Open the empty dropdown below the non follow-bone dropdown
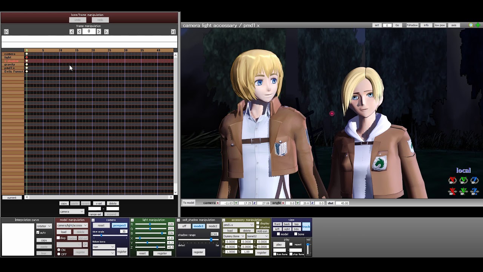Viewport: 483px width, 272px height. (103, 253)
